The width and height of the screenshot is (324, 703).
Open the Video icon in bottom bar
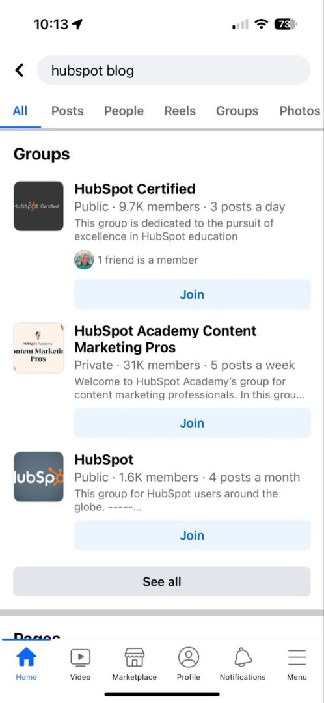coord(80,657)
